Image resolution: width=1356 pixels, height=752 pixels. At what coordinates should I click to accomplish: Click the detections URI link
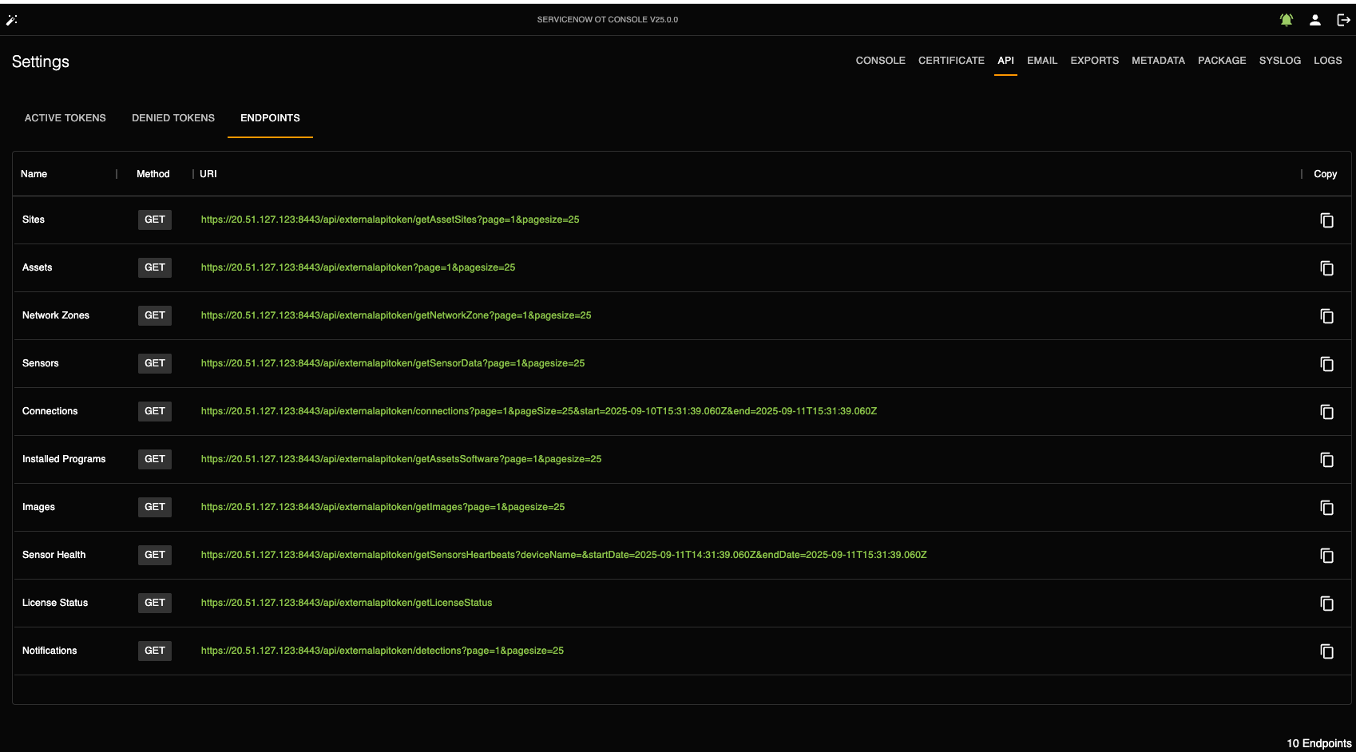(382, 651)
